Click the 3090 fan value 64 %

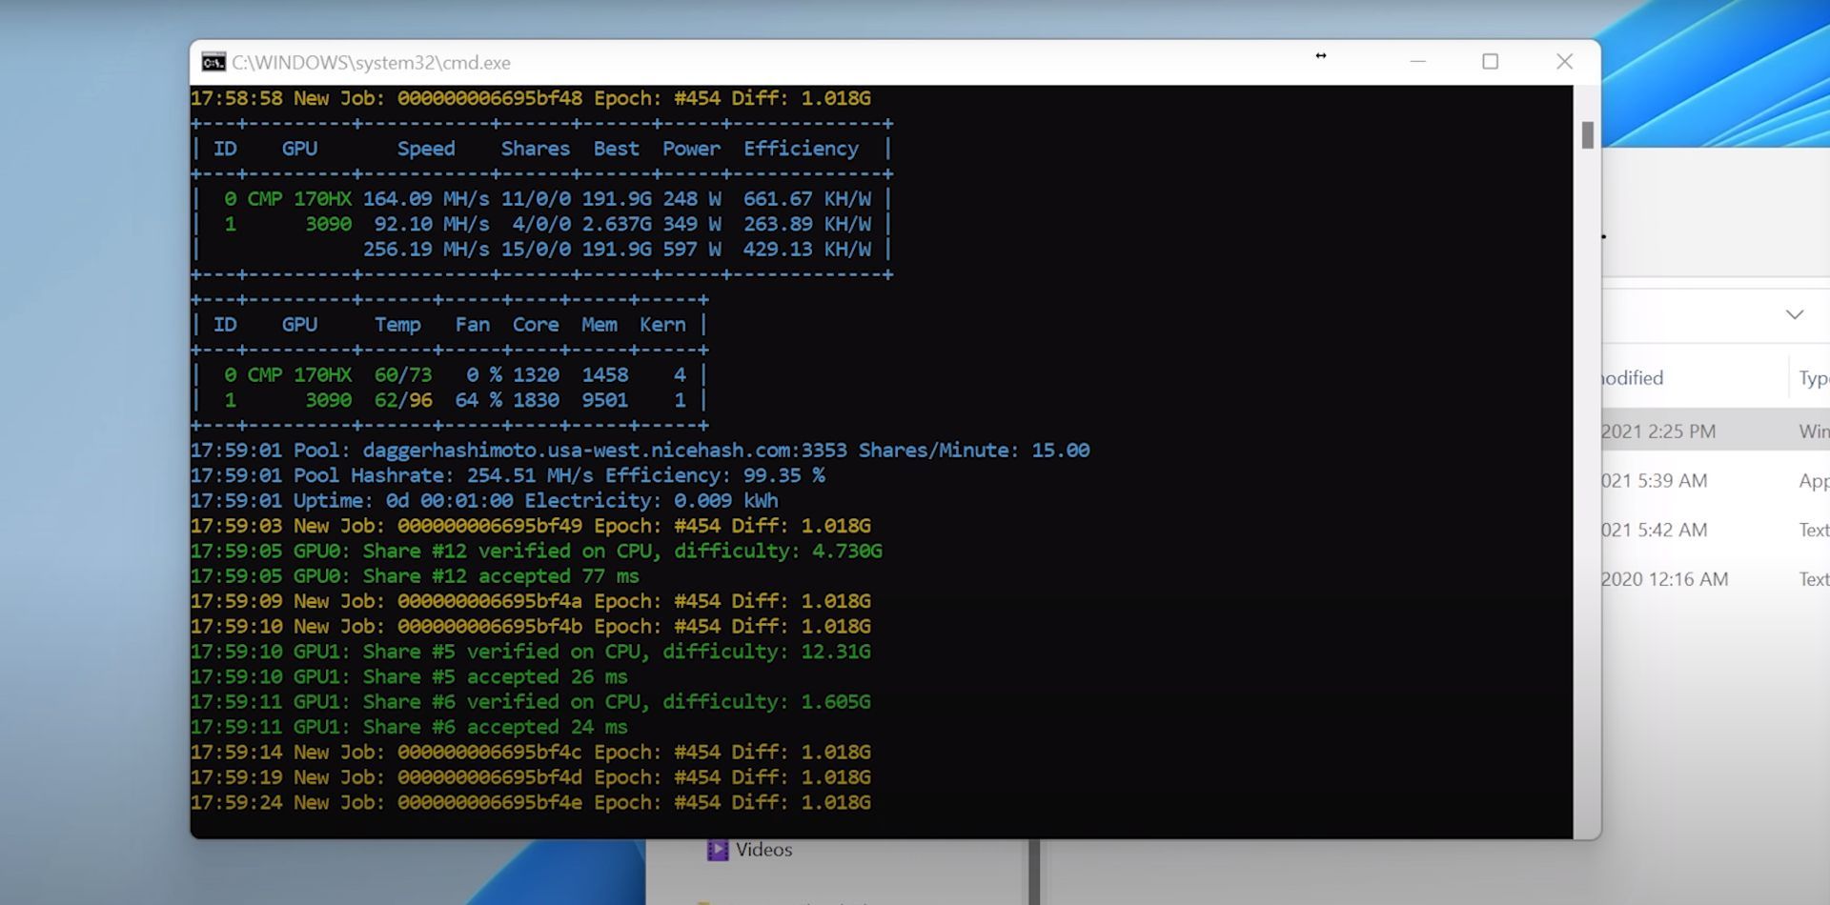pyautogui.click(x=478, y=400)
